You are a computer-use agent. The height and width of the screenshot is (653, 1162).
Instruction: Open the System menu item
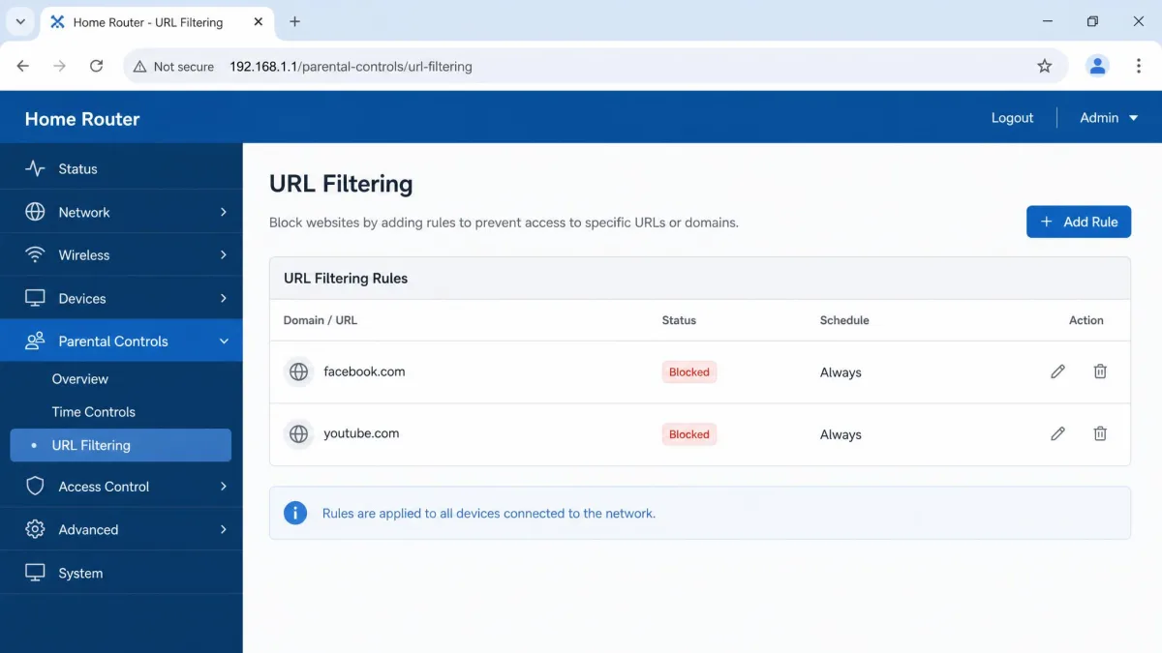(x=121, y=573)
